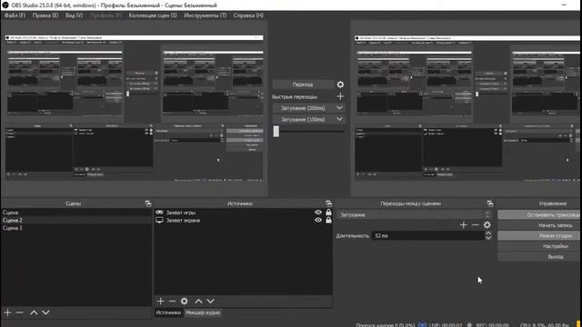Open scene transition properties gear icon
Screen dimensions: 582x327
click(x=487, y=224)
